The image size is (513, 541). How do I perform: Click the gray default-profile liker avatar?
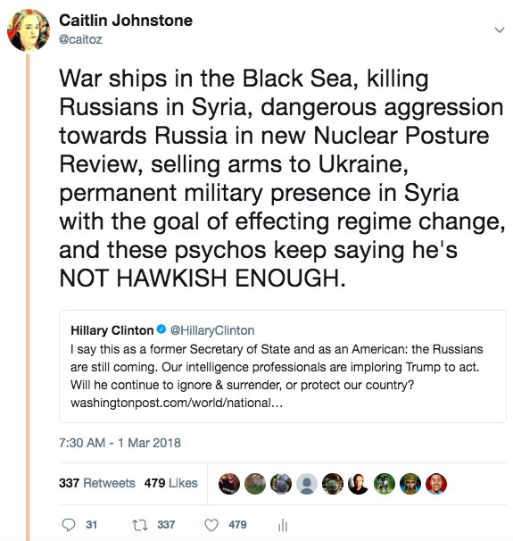[x=307, y=483]
